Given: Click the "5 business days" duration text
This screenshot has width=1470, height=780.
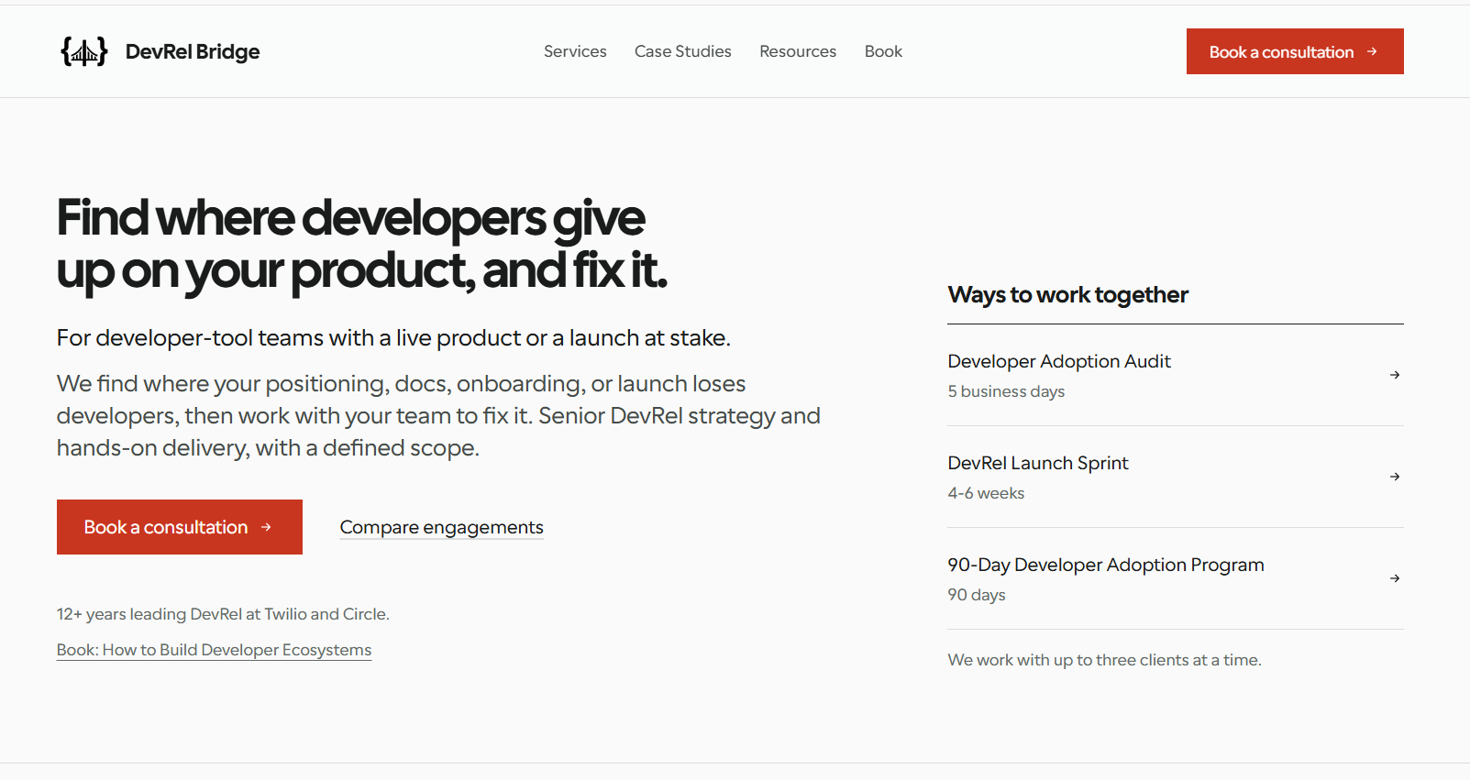Looking at the screenshot, I should coord(1006,391).
